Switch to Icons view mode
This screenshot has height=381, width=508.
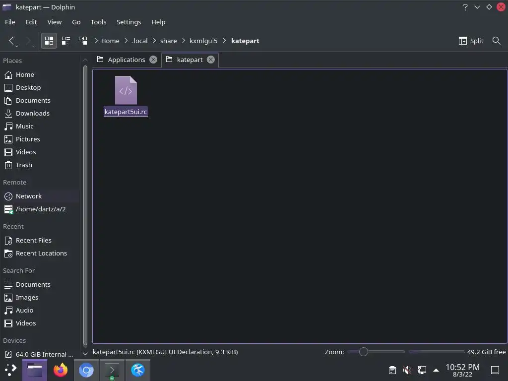point(49,41)
